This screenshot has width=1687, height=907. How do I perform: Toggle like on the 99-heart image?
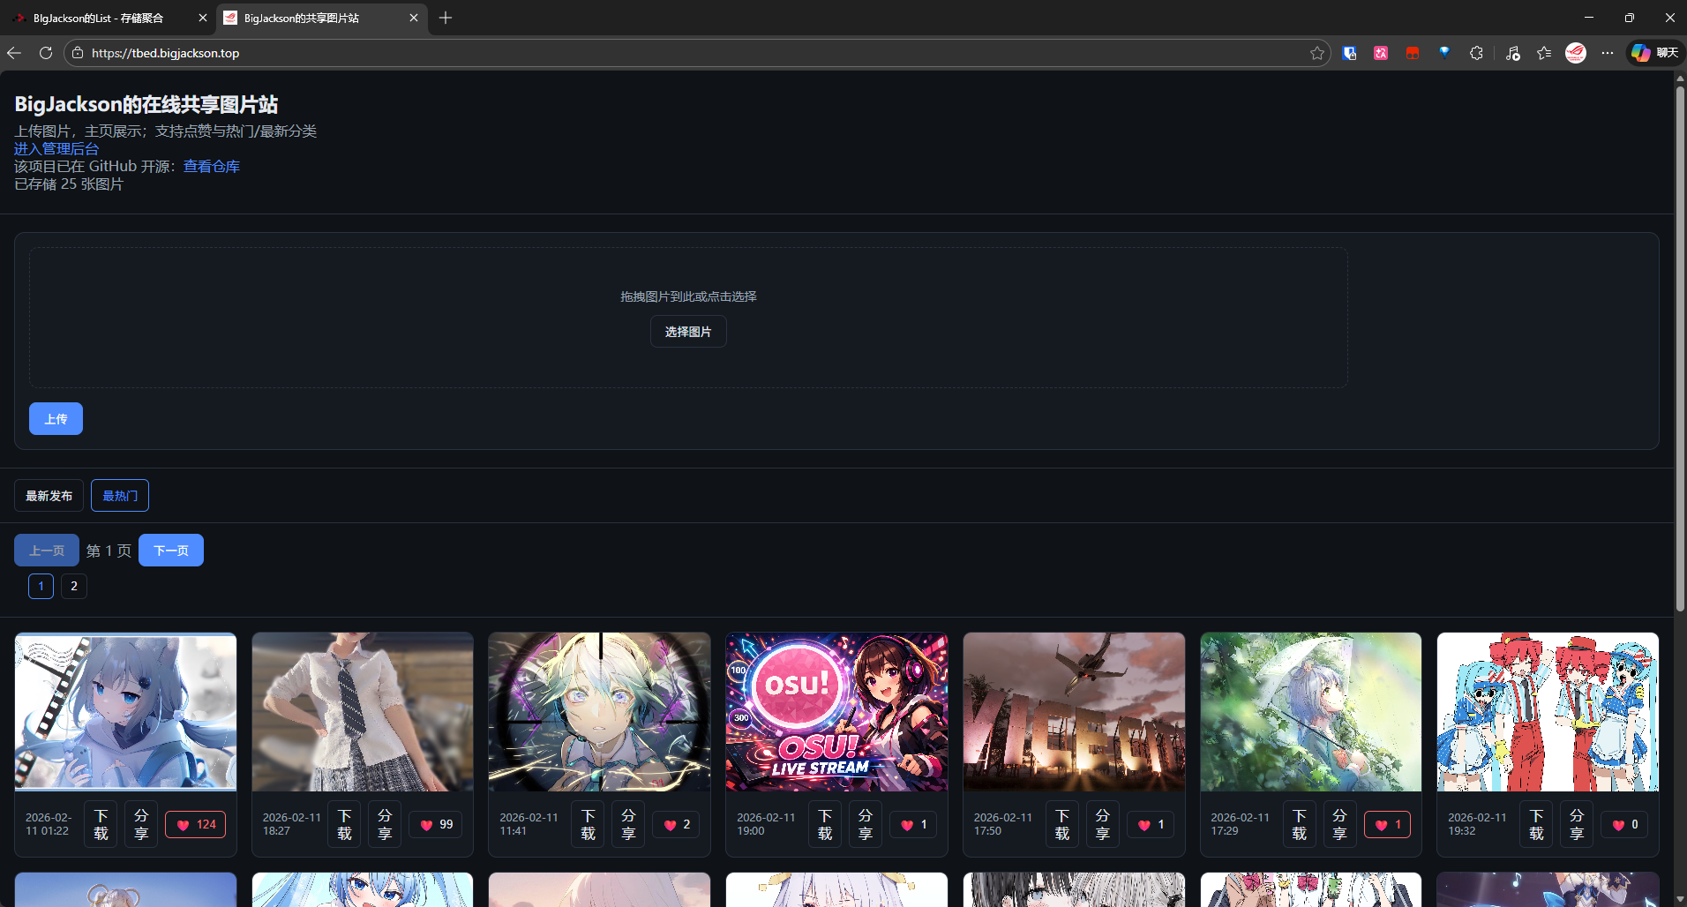point(436,825)
